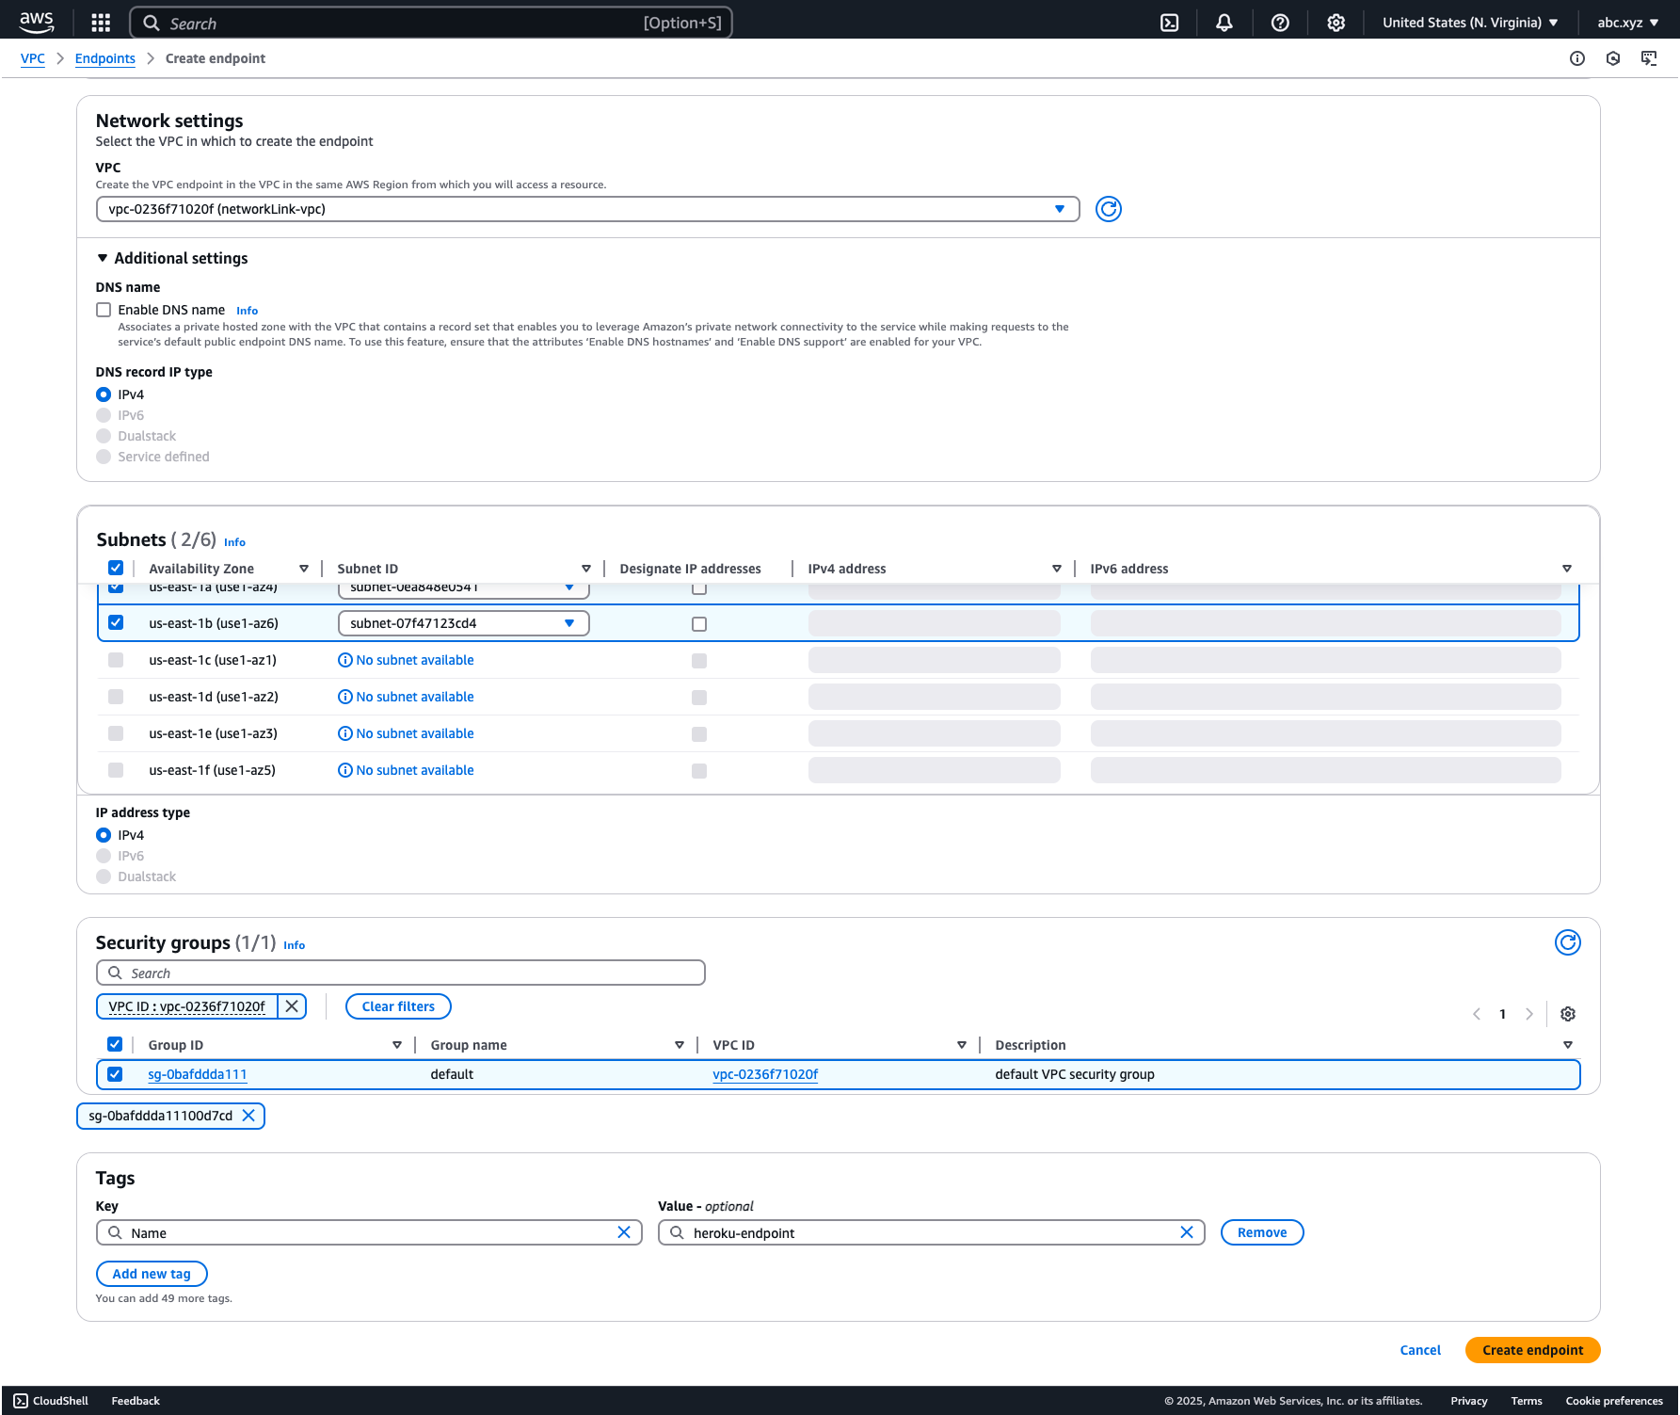Clear the tag Key field
Screen dimensions: 1680x1415
click(x=624, y=1232)
